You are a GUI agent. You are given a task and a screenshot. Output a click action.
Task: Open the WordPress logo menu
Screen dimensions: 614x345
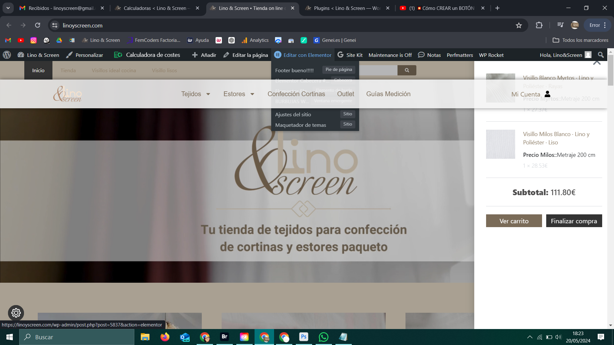[x=7, y=55]
